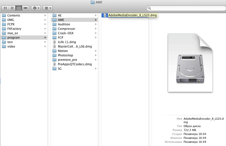Expand the Crack-OSX folder arrow

(96, 33)
